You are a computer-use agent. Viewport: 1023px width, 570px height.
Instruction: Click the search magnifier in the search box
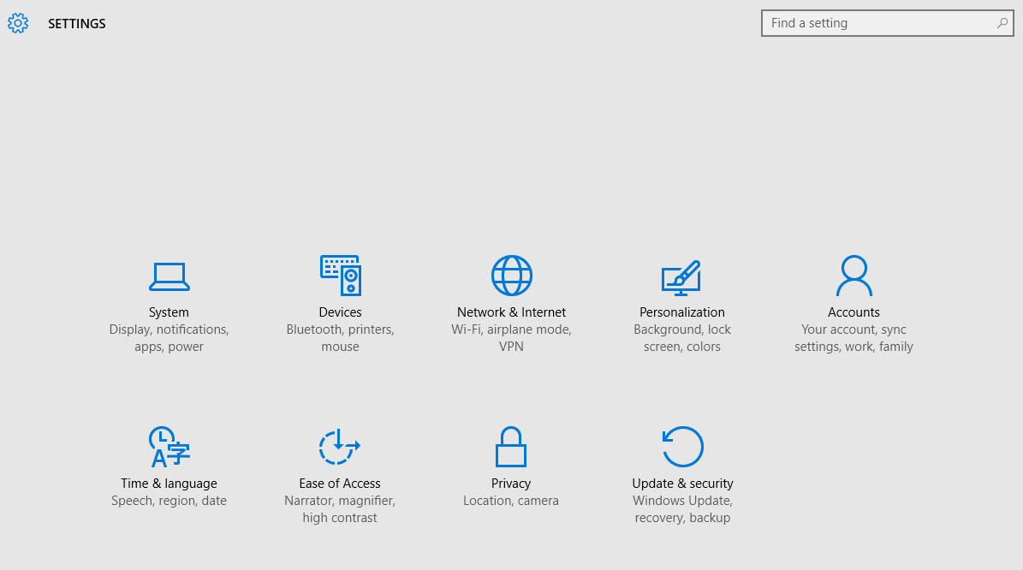pyautogui.click(x=1002, y=23)
